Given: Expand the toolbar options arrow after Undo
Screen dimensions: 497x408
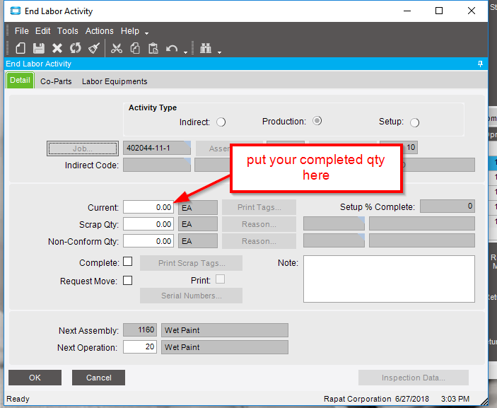Looking at the screenshot, I should 186,52.
